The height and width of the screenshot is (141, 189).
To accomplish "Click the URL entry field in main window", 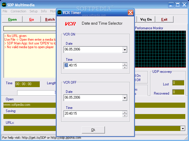I will pos(30,29).
